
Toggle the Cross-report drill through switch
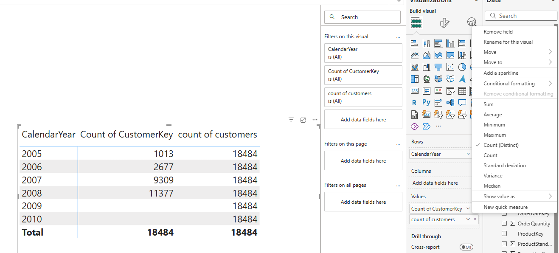click(466, 247)
